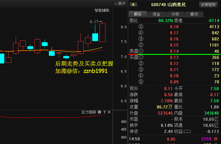Switch to the 报价 tab
221x144 pixels.
point(138,14)
